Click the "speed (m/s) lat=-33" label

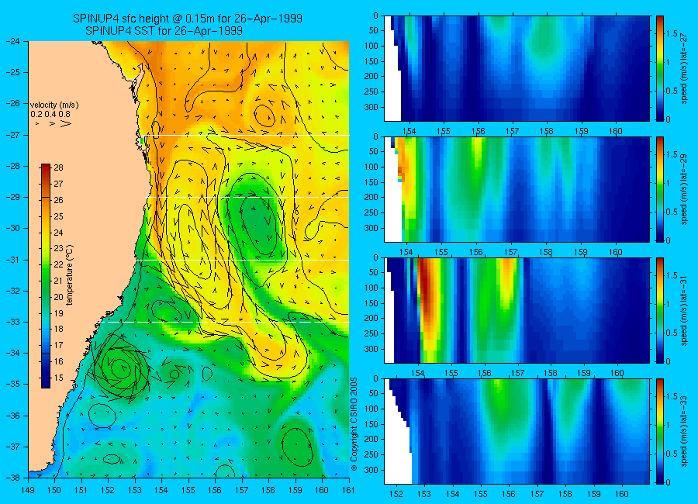pos(684,431)
